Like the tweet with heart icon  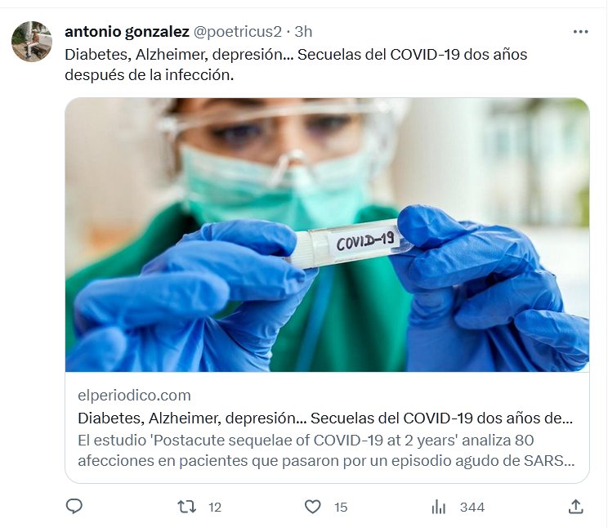click(312, 507)
